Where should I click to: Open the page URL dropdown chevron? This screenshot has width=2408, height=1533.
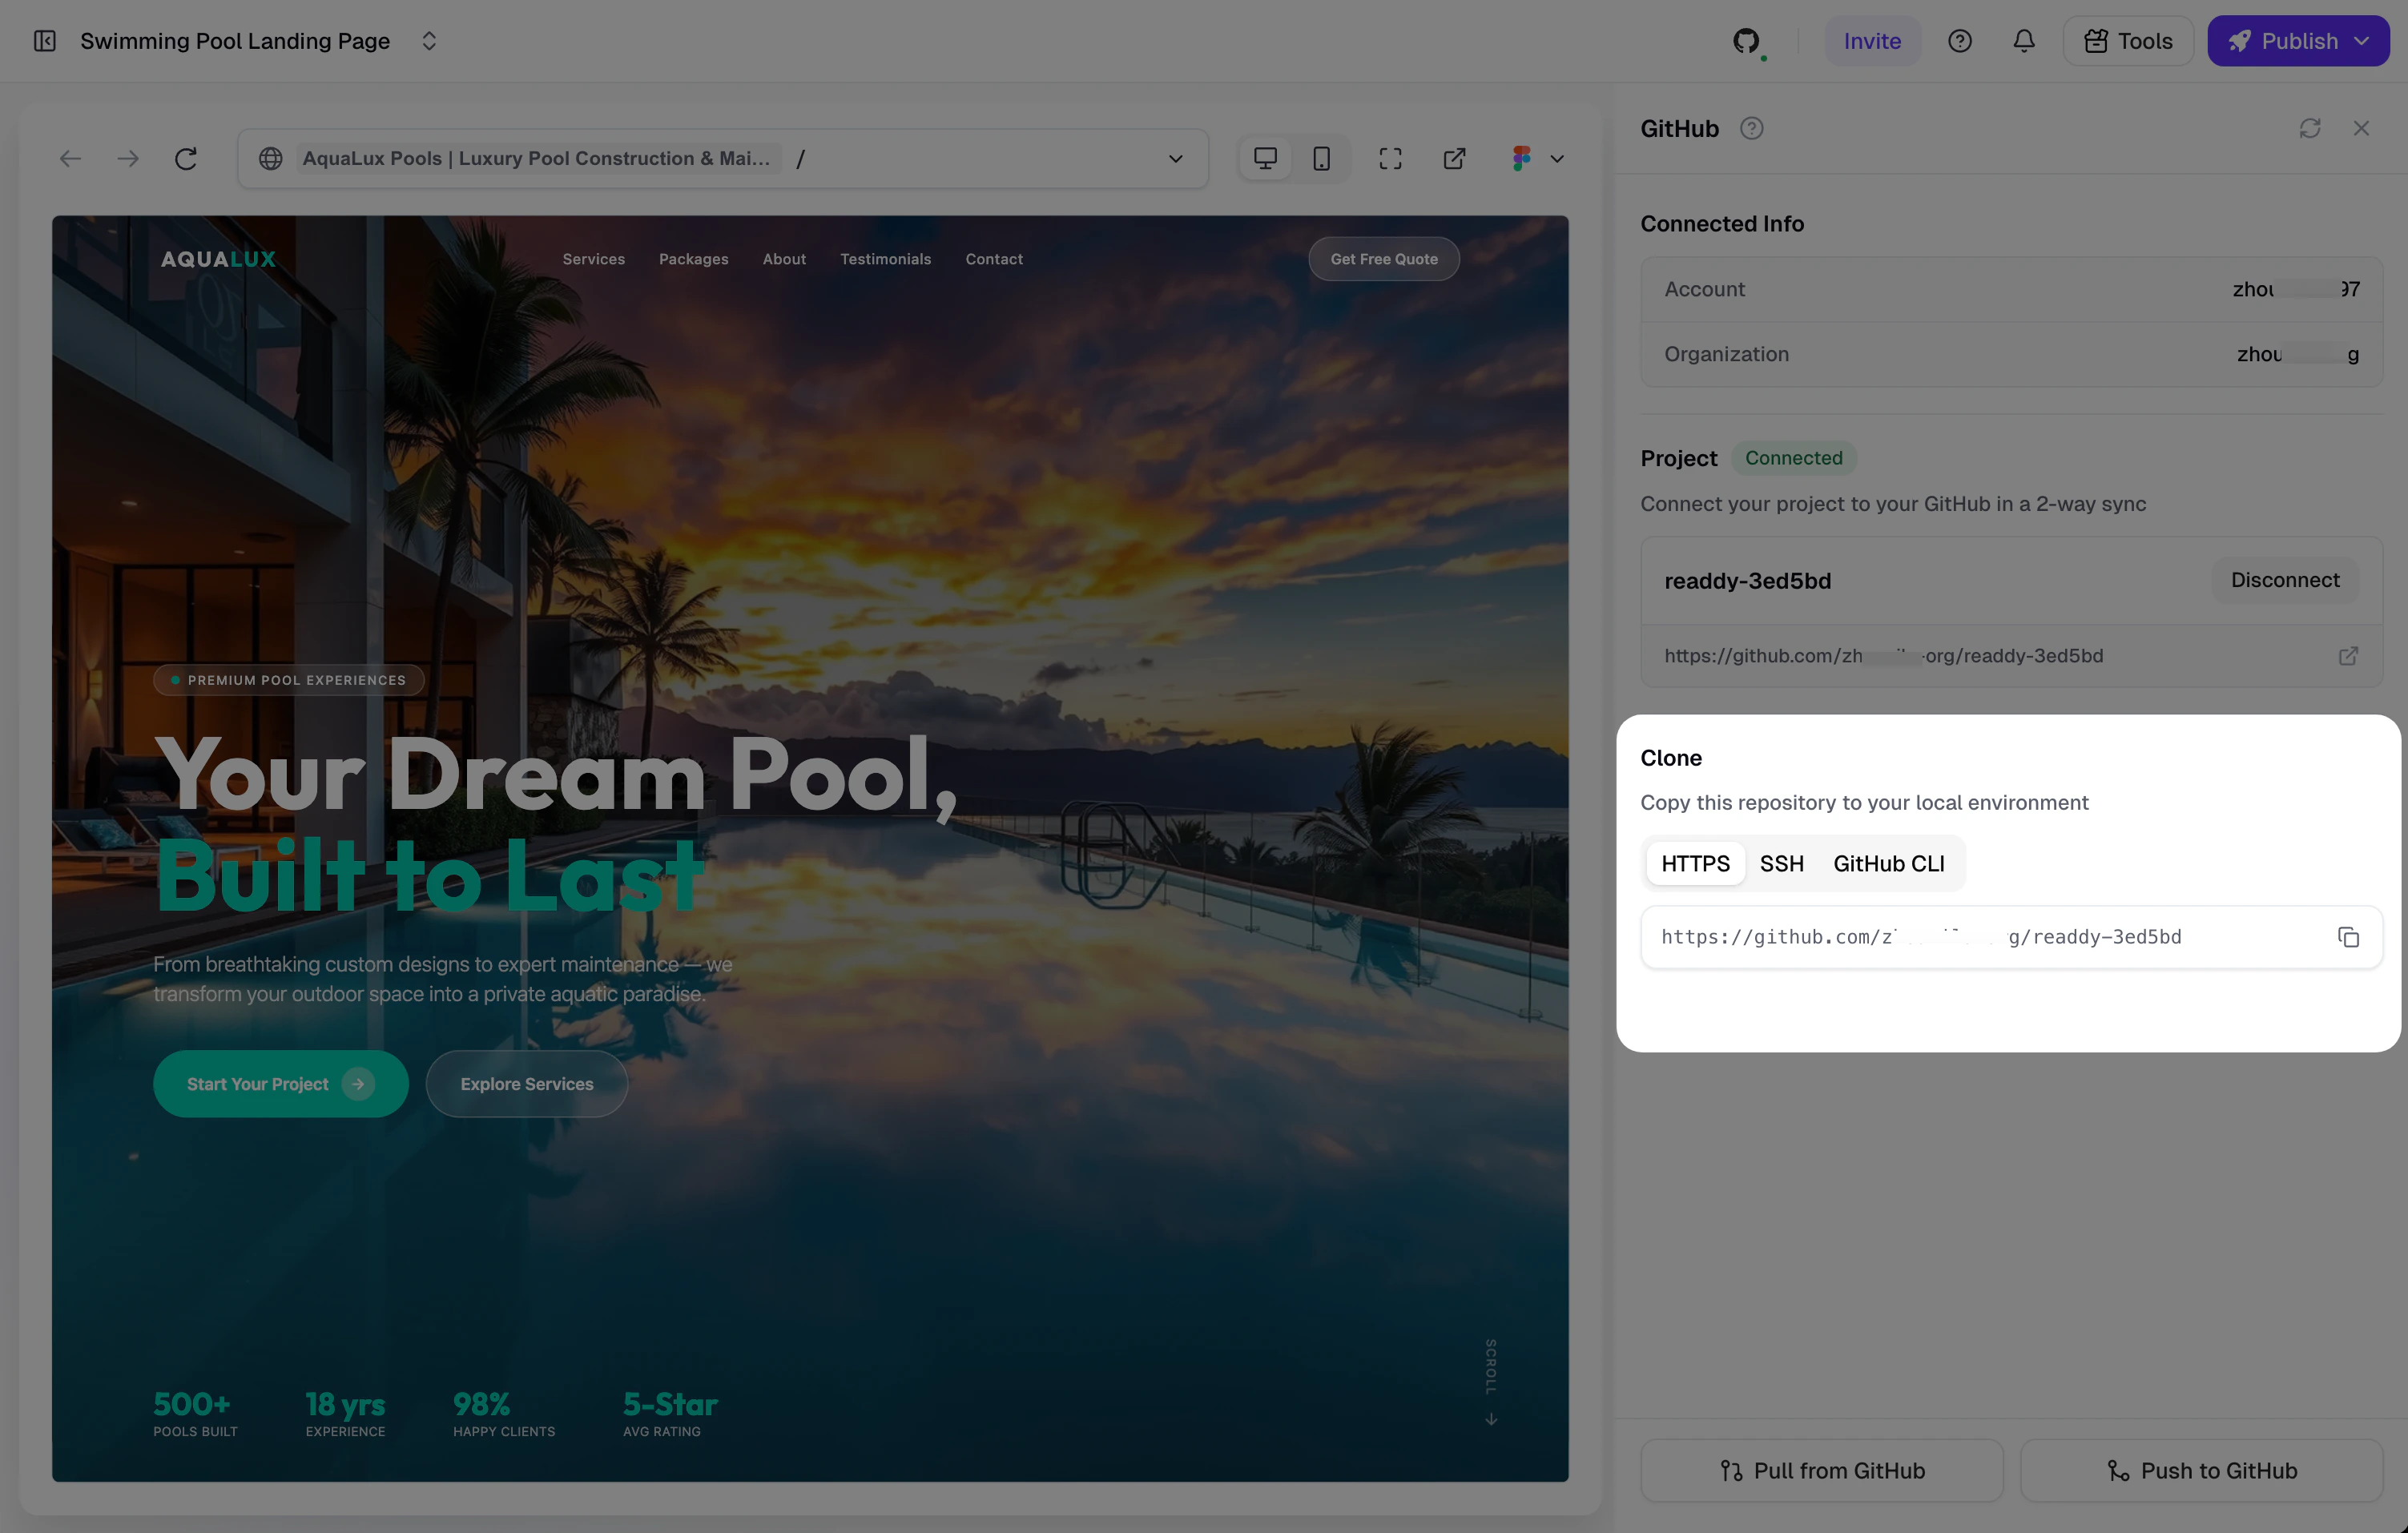click(1175, 158)
